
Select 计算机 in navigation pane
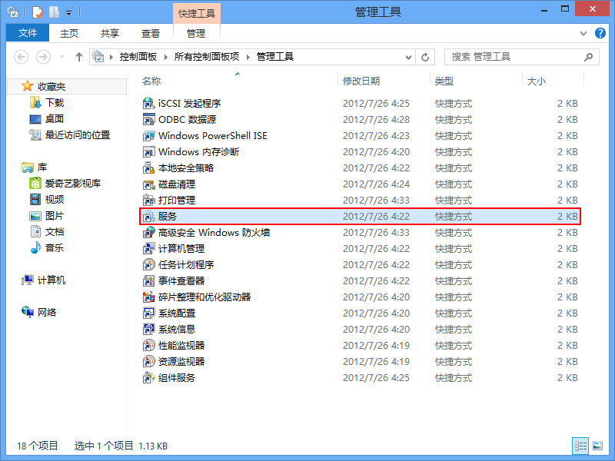point(51,280)
